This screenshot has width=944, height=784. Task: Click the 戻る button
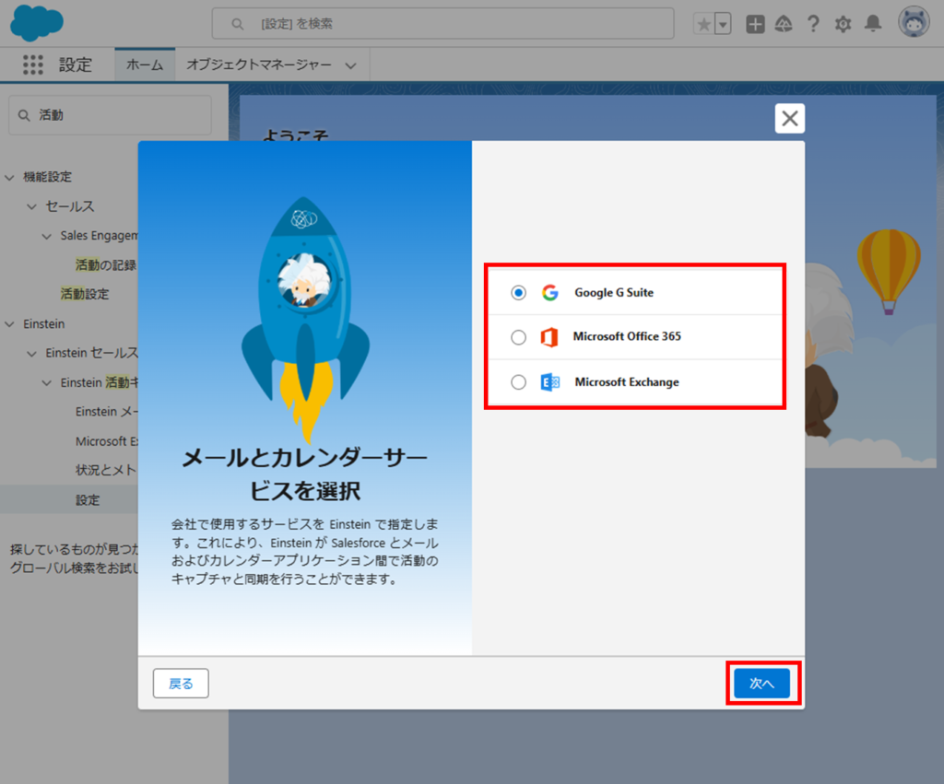(x=181, y=684)
